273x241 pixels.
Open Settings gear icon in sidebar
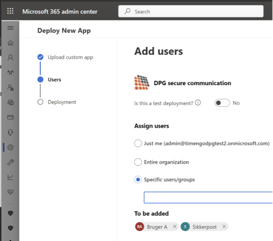tap(10, 148)
